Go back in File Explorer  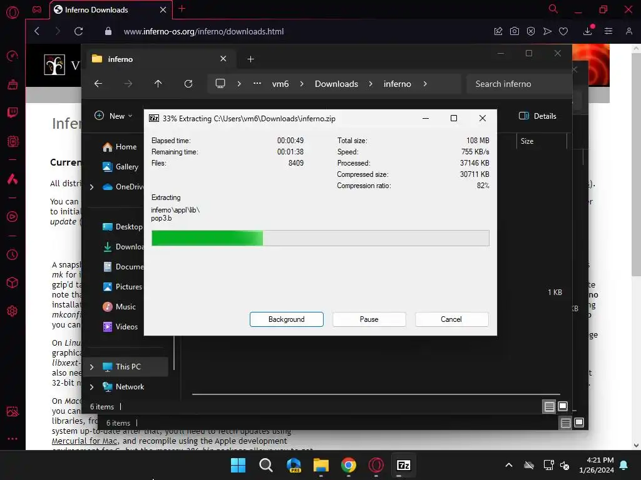coord(98,84)
